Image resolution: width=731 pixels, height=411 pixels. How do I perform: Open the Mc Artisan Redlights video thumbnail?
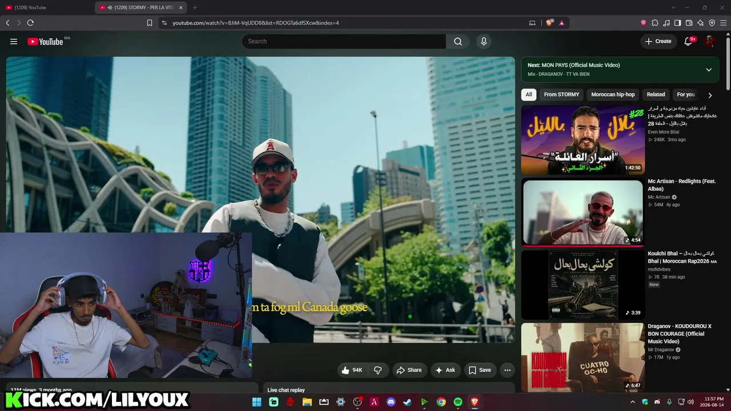(x=583, y=212)
